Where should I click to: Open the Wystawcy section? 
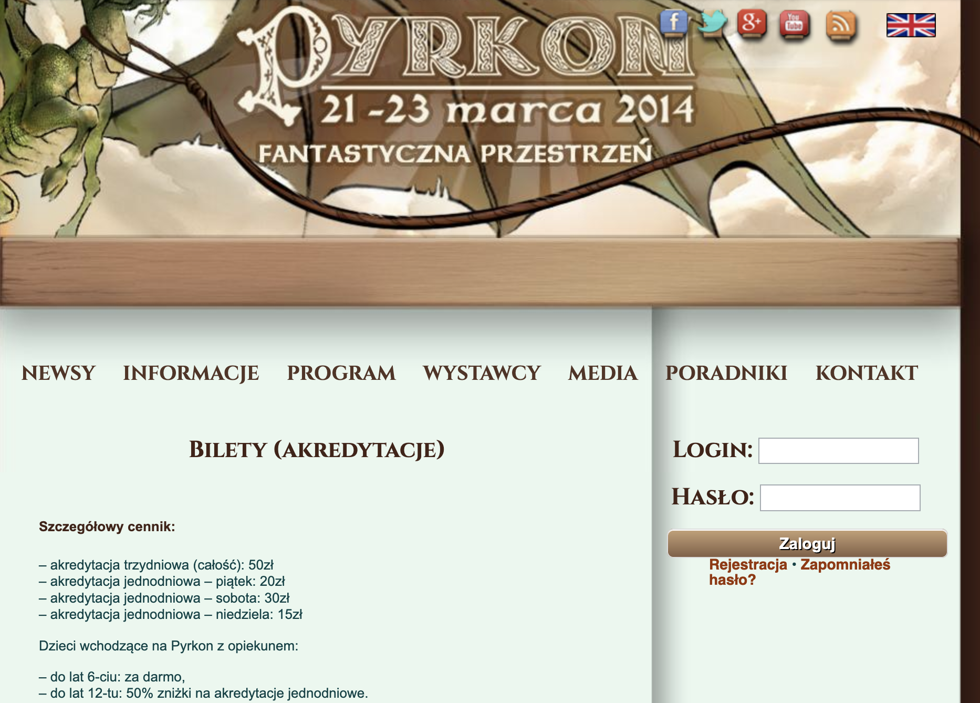click(482, 373)
